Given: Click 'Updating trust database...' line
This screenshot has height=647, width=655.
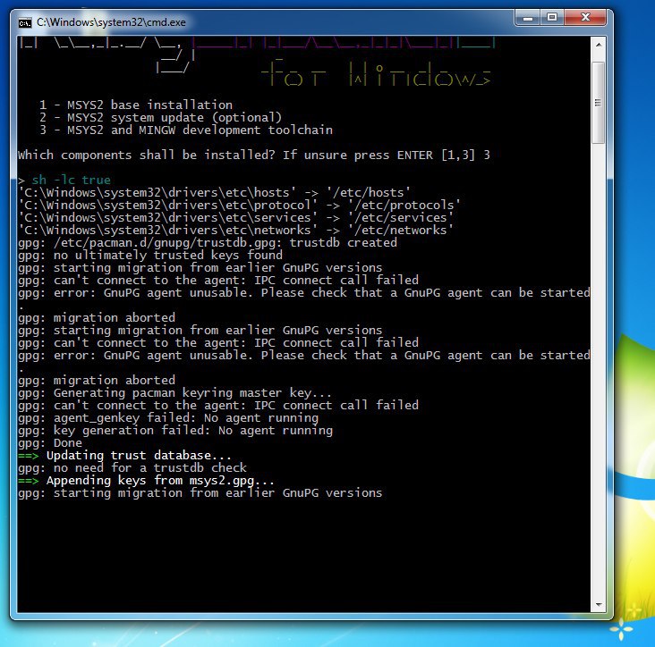Looking at the screenshot, I should 124,456.
